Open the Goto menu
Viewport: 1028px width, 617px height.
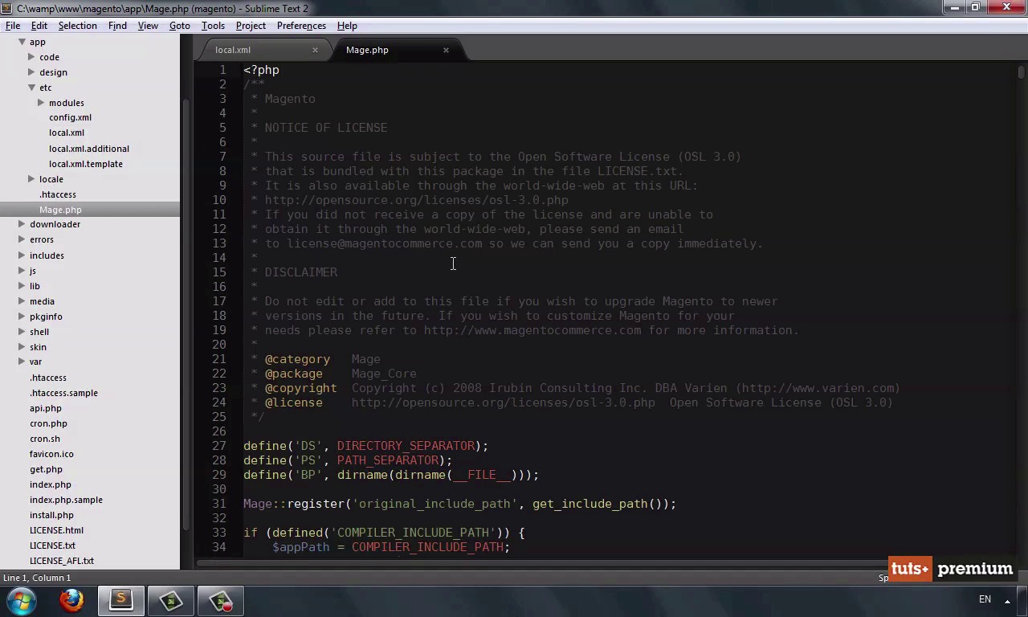point(180,26)
